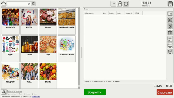Clear the search field with X
The width and height of the screenshot is (174, 98).
tap(29, 4)
